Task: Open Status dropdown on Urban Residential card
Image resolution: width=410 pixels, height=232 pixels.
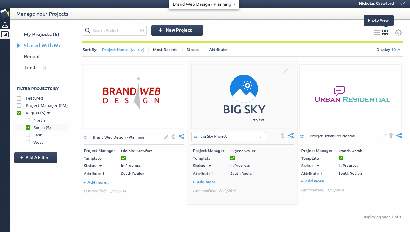Action: (x=318, y=166)
